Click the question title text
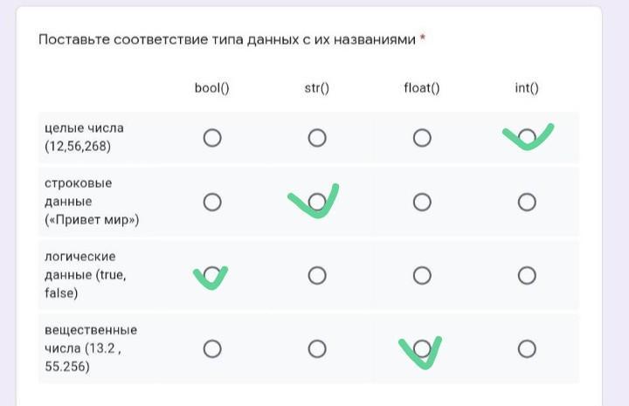629x406 pixels. click(x=227, y=39)
